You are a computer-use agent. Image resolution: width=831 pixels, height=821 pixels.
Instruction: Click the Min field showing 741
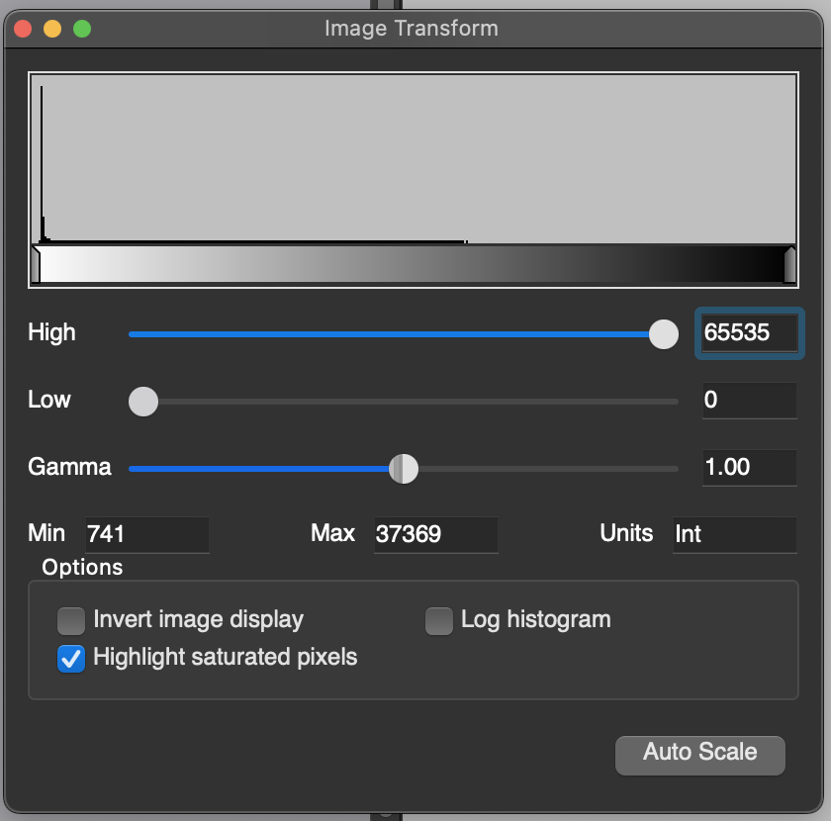click(x=147, y=534)
